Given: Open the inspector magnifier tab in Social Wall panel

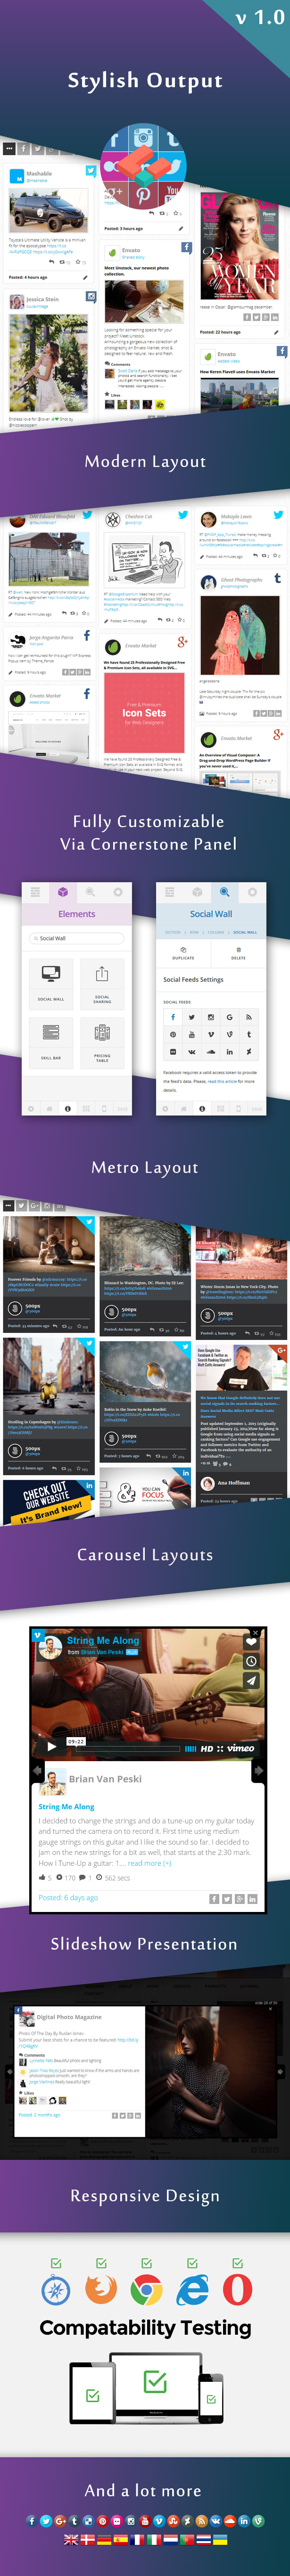Looking at the screenshot, I should coord(224,891).
